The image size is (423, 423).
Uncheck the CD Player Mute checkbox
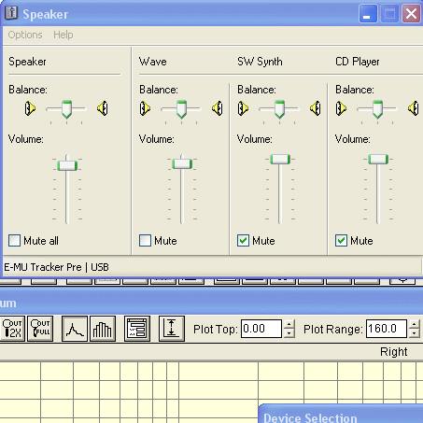point(341,241)
